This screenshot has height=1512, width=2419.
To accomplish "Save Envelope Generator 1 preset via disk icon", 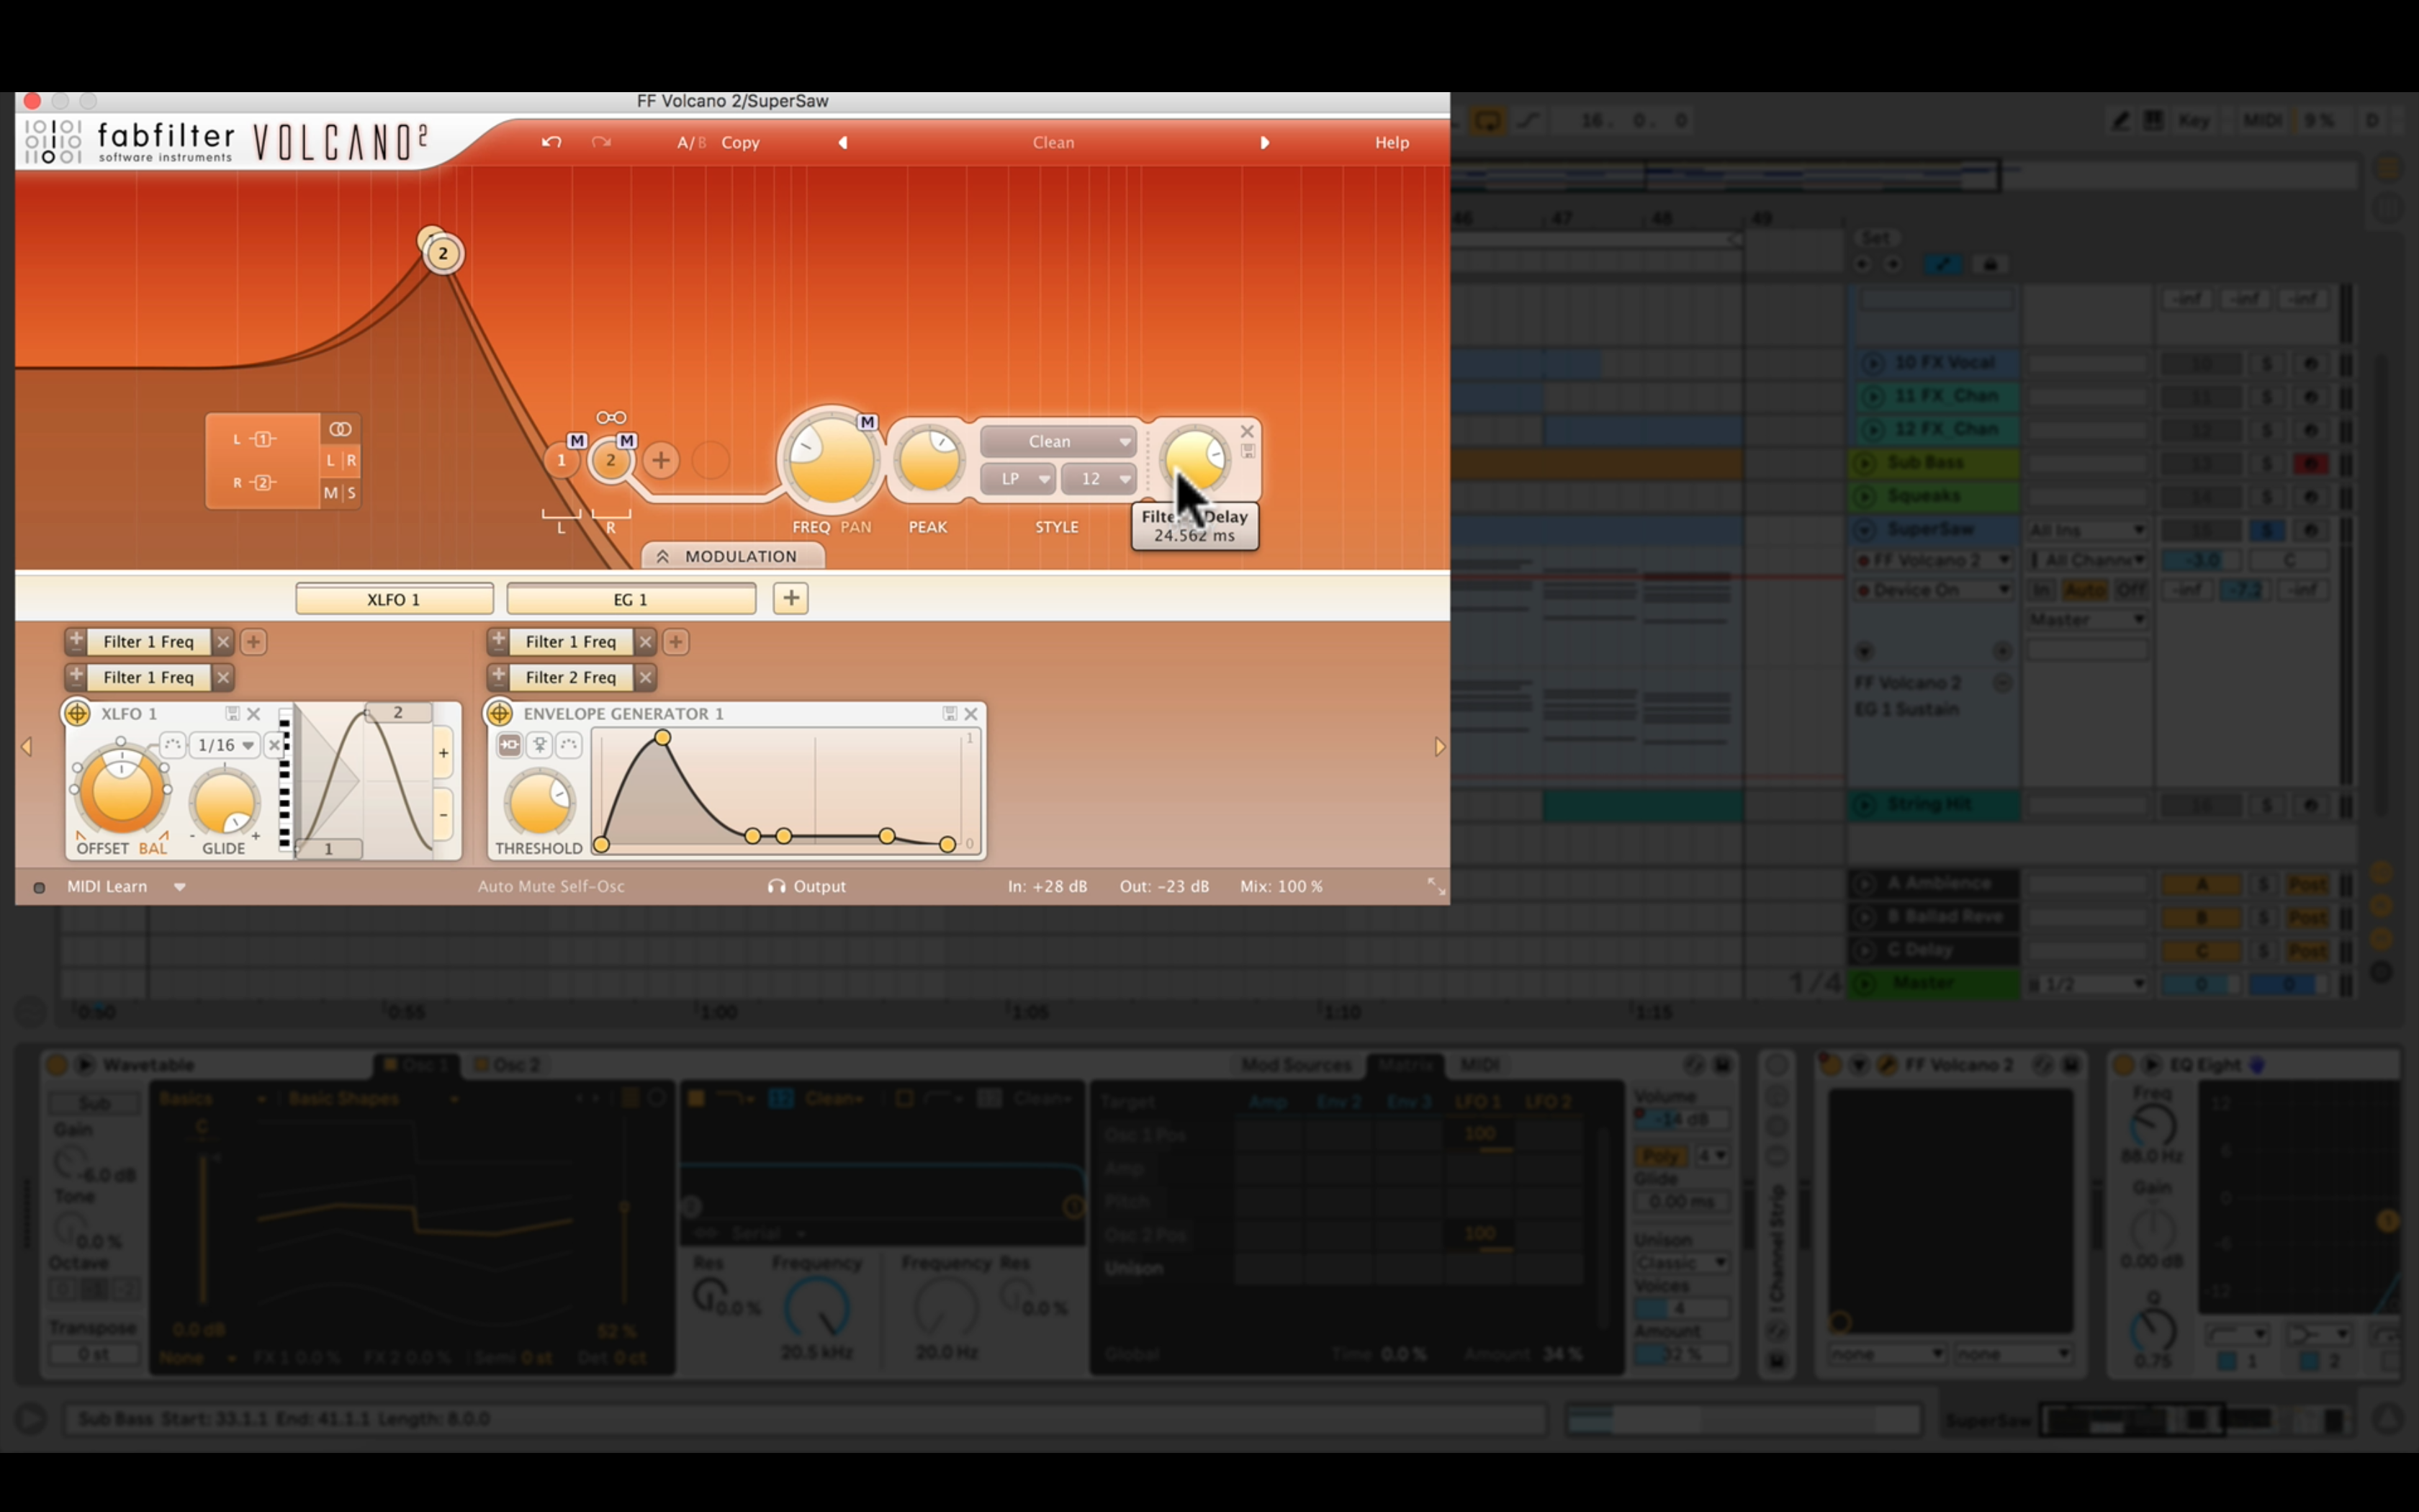I will [950, 713].
